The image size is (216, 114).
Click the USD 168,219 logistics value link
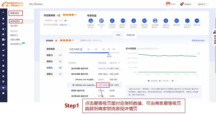tap(104, 85)
